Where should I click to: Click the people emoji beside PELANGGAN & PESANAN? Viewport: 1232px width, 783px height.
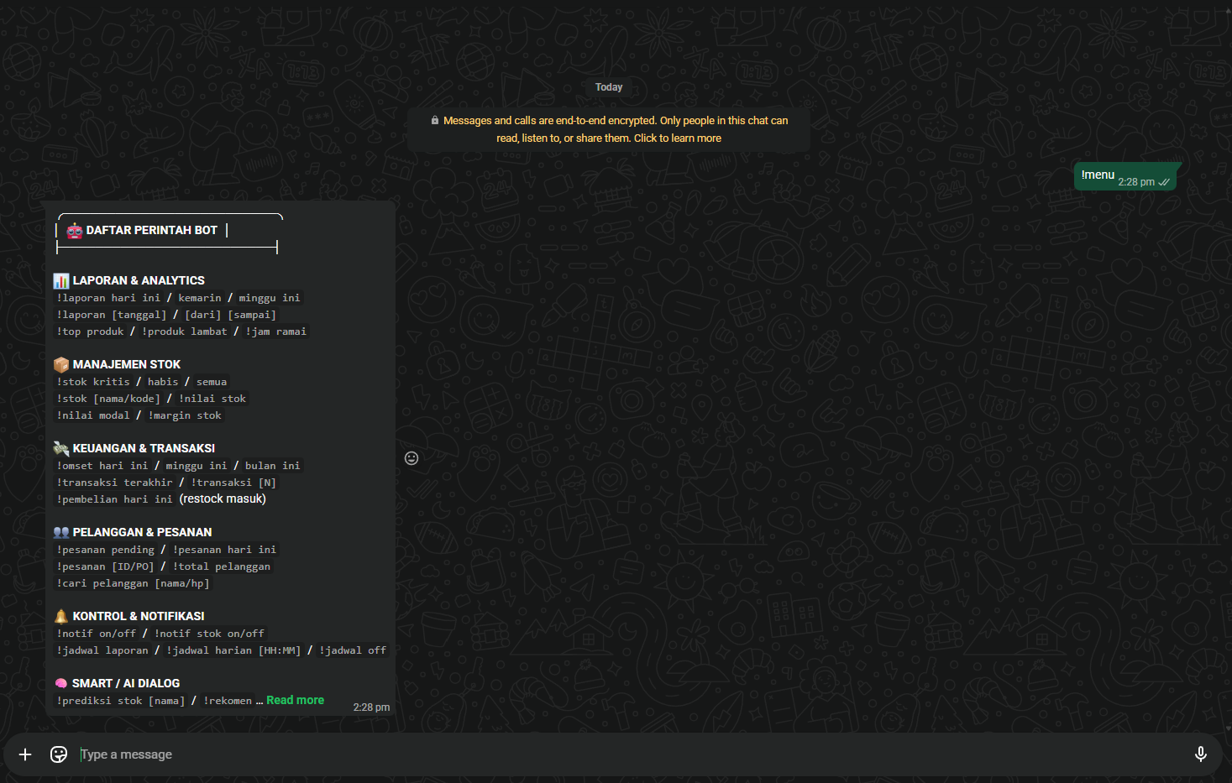(x=61, y=532)
